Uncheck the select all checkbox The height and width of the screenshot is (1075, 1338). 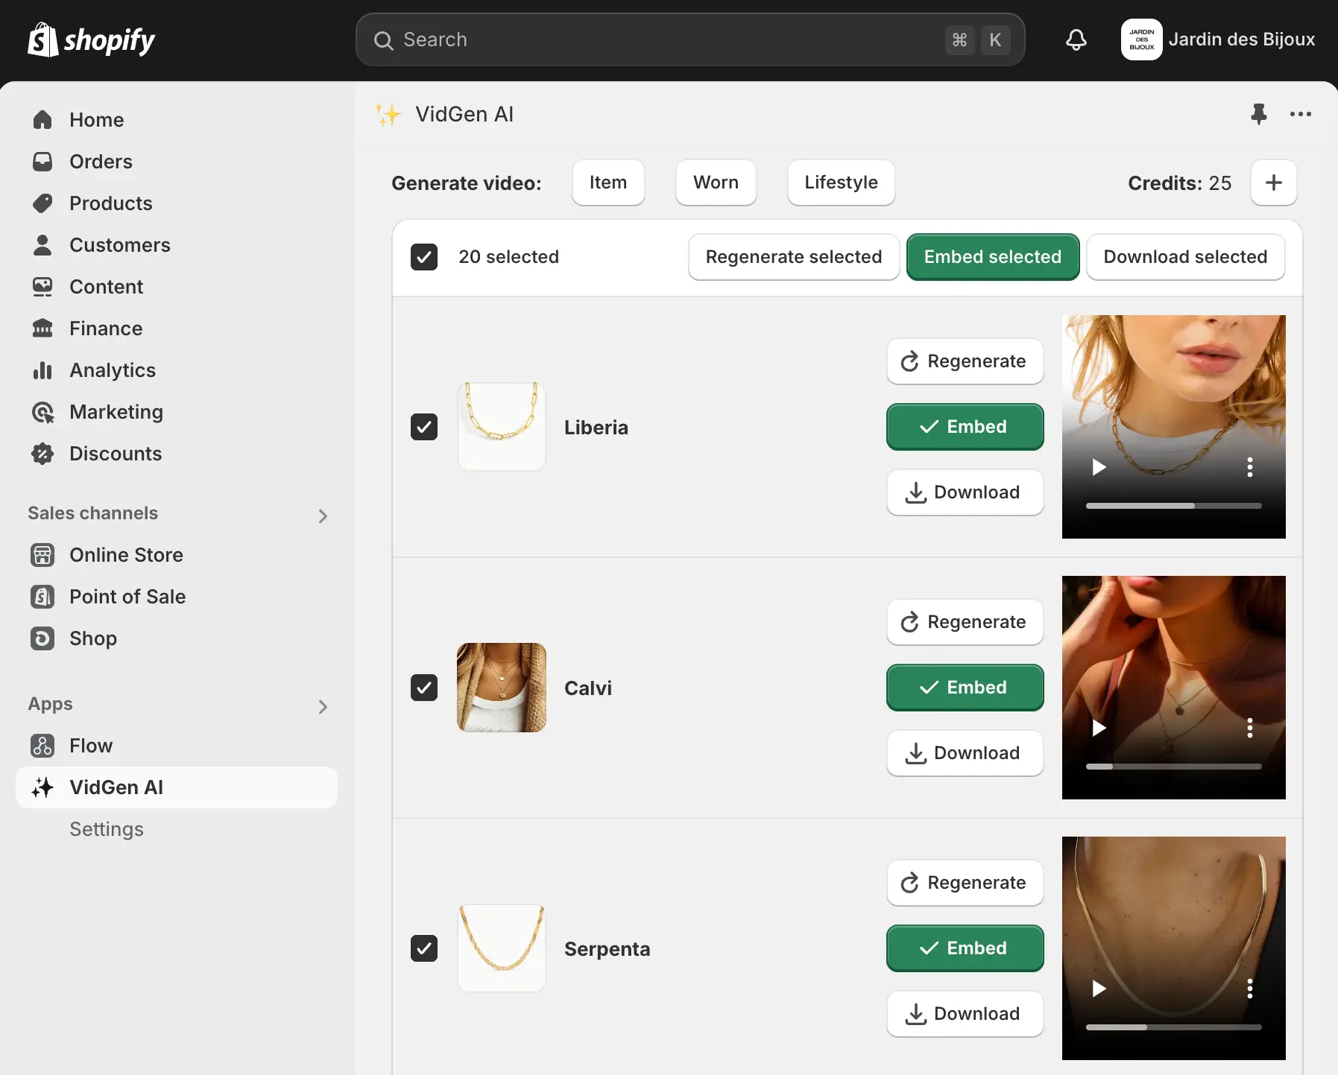coord(424,257)
